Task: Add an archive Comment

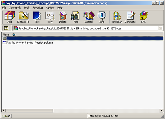Action: [130, 17]
